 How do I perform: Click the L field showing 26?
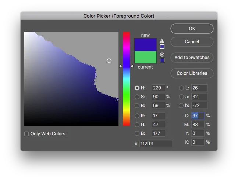coord(199,88)
